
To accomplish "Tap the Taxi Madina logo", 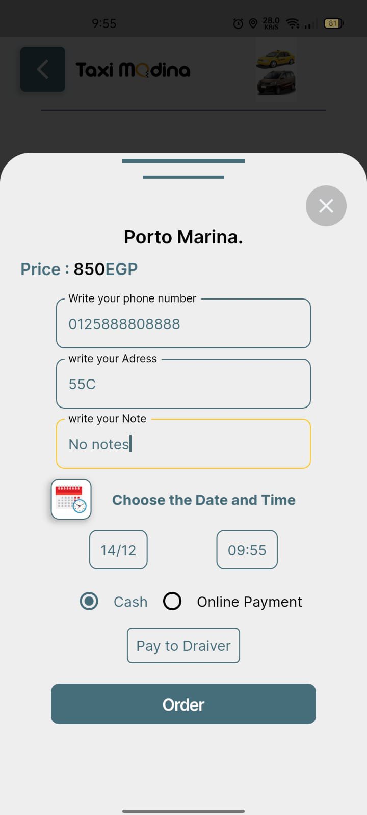I will (133, 70).
